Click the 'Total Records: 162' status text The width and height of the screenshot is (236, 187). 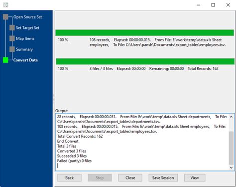[203, 69]
